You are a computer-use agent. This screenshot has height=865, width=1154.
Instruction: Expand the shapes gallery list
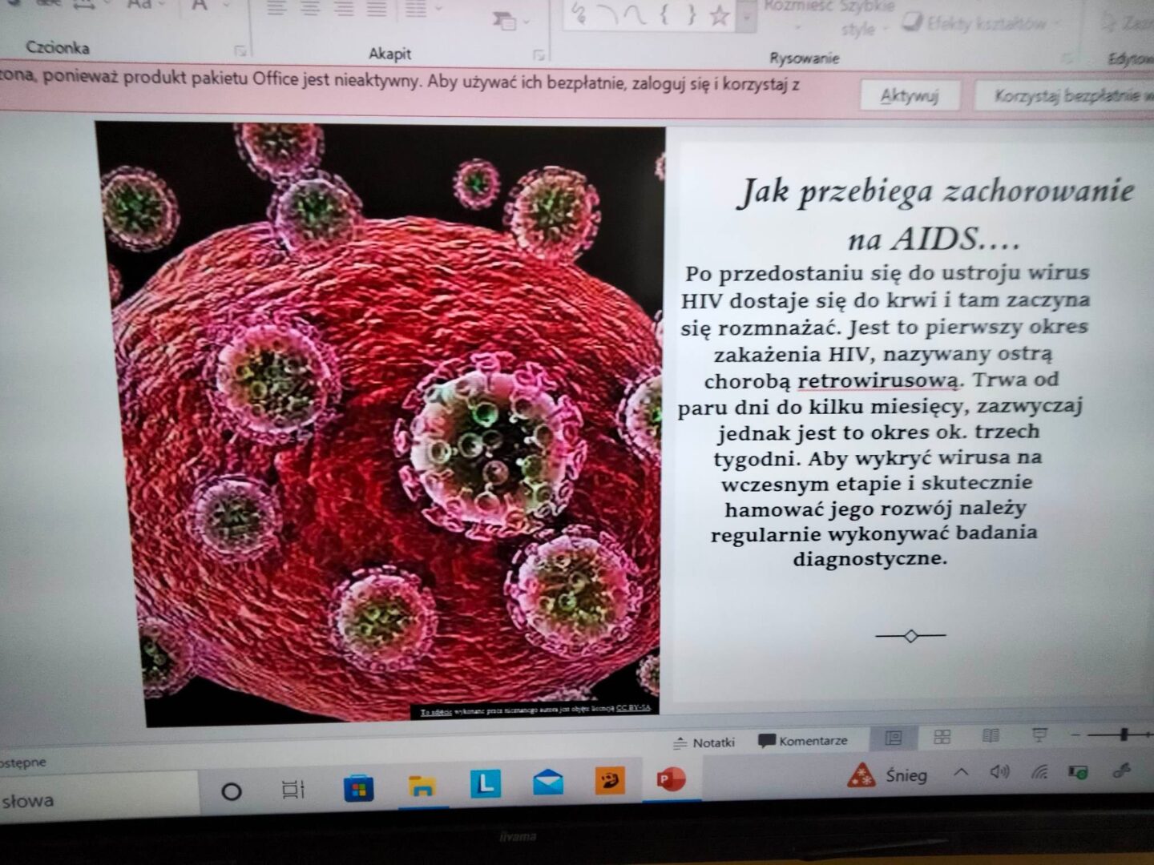pyautogui.click(x=747, y=17)
